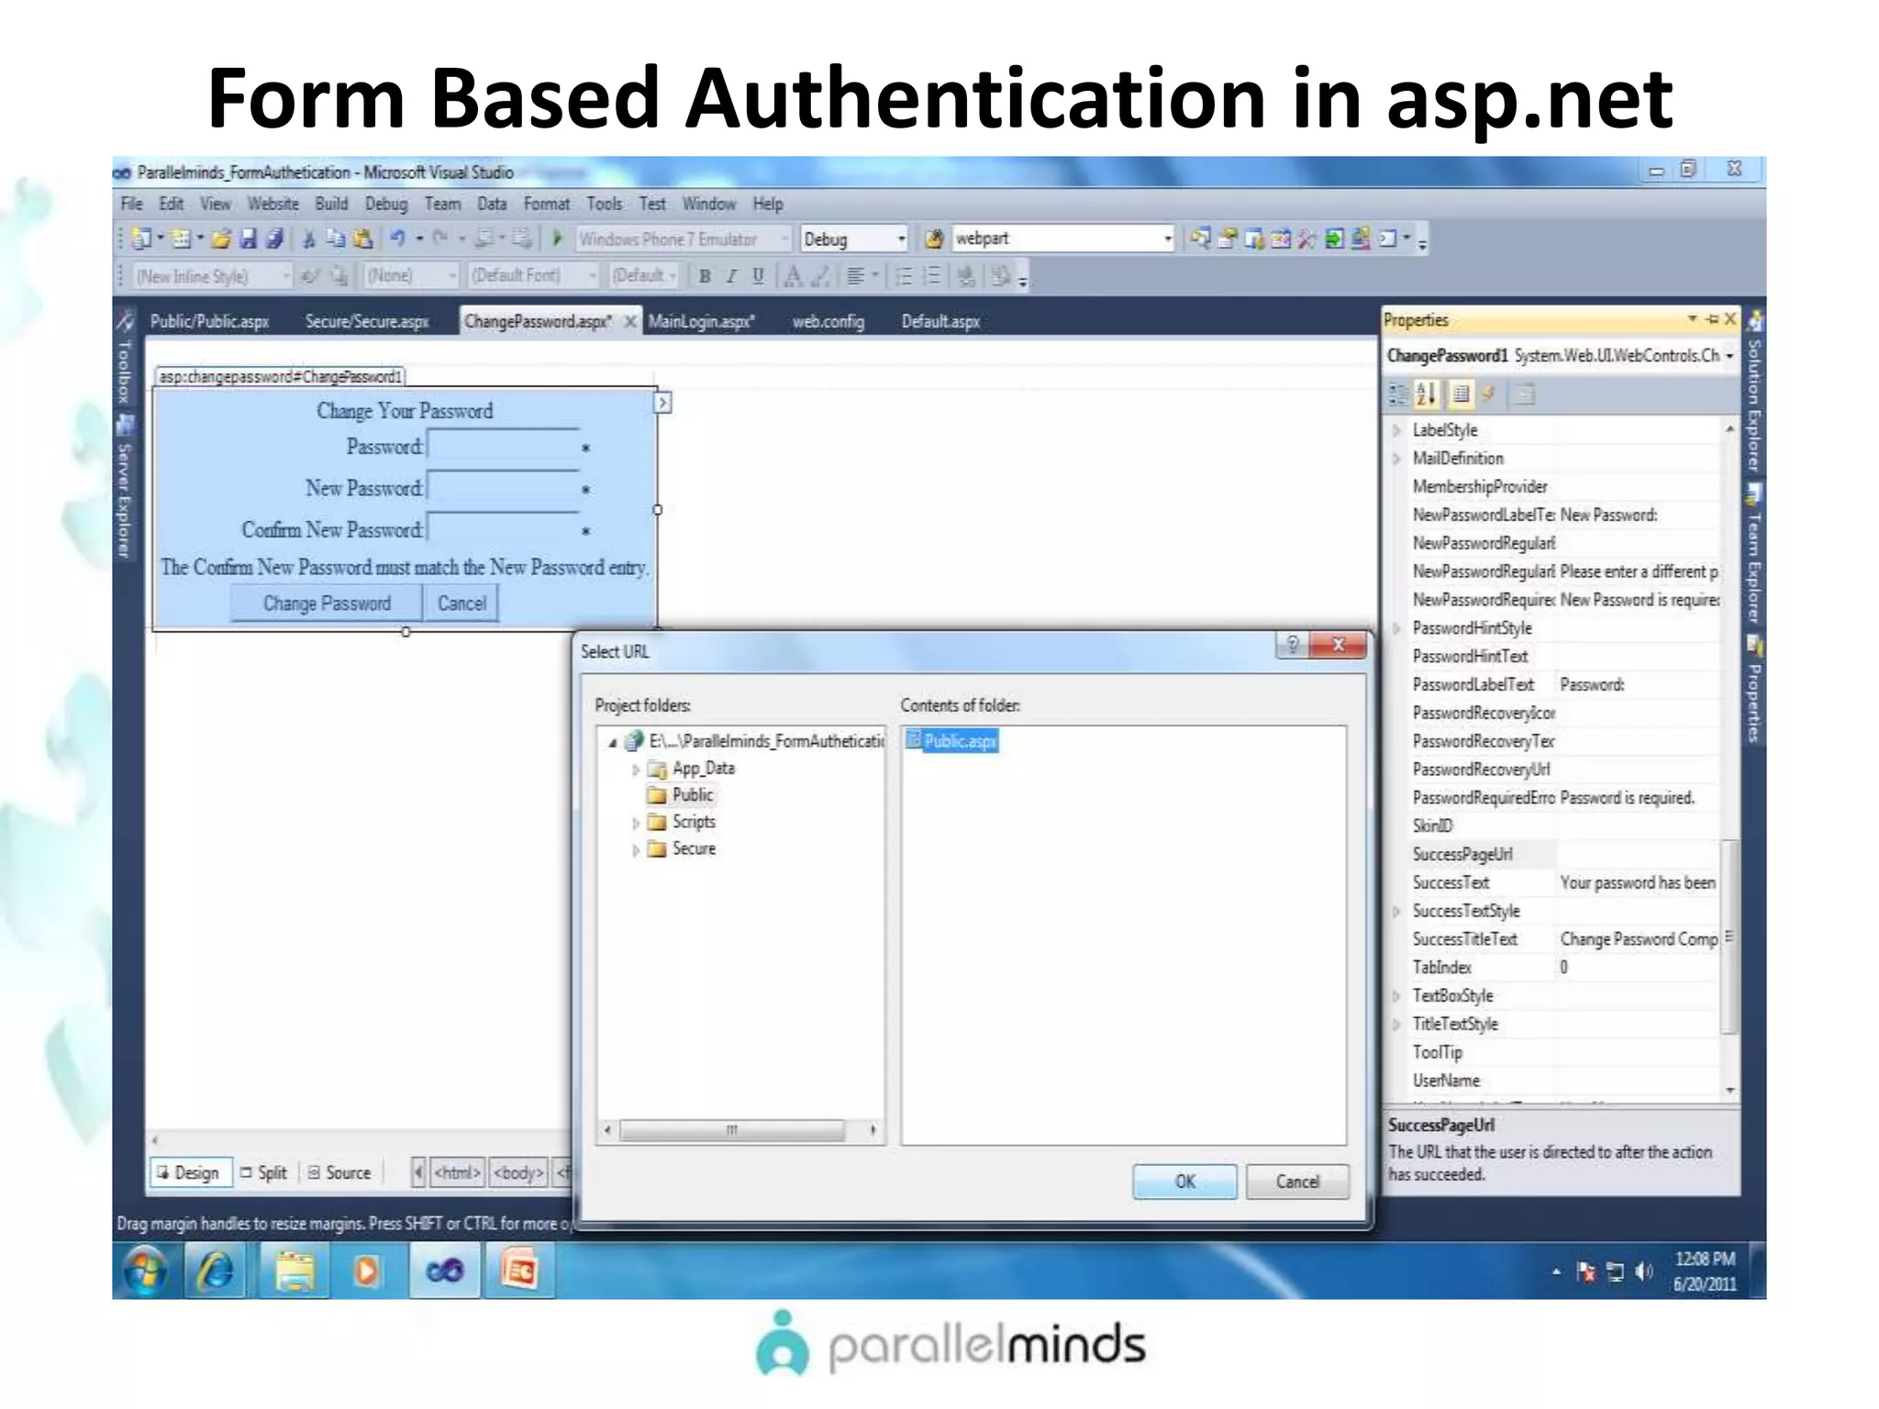Sort properties alphabetically with the A-Z icon
This screenshot has width=1879, height=1409.
click(x=1426, y=394)
